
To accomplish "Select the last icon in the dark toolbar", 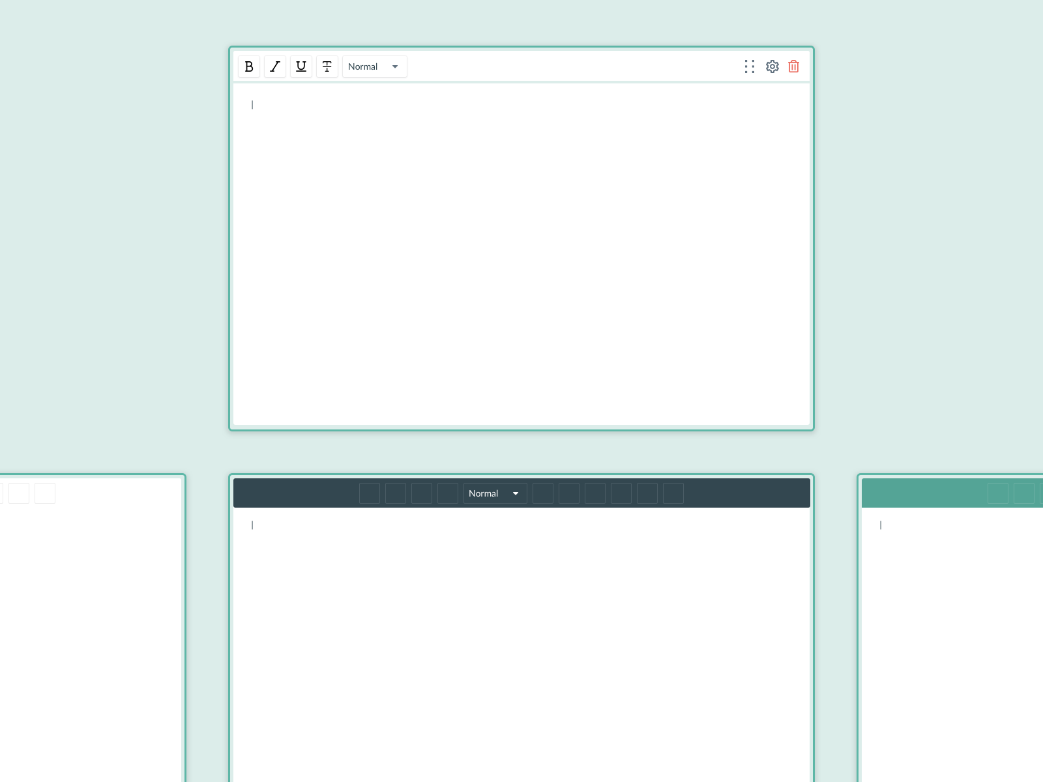I will [673, 493].
